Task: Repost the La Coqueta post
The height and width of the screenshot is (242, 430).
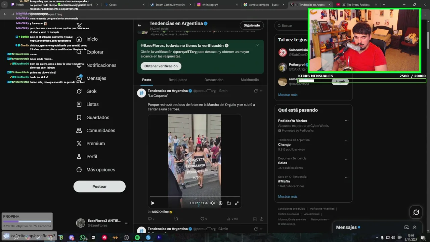Action: point(176,219)
